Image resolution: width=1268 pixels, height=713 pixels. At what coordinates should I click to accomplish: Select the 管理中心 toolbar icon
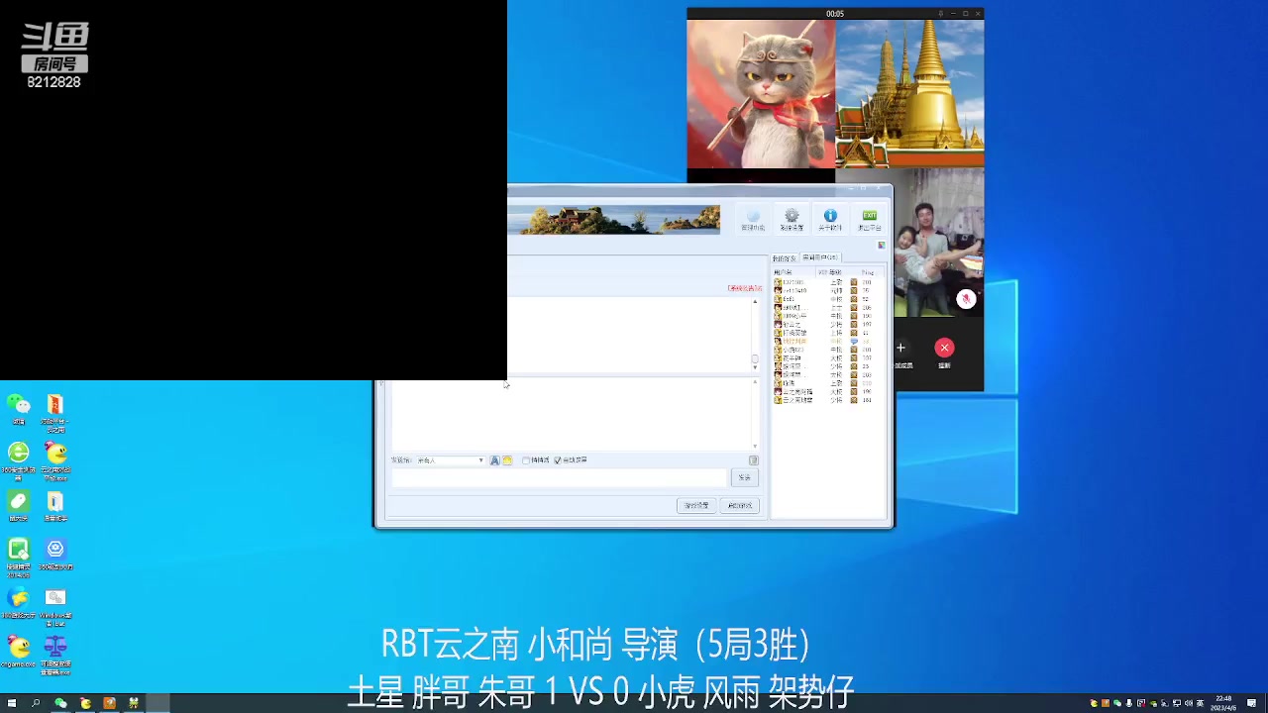(x=753, y=216)
